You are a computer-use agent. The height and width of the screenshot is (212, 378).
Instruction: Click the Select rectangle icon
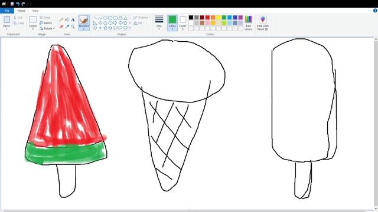point(33,19)
